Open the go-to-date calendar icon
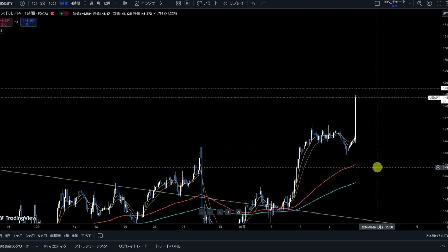 (100, 236)
